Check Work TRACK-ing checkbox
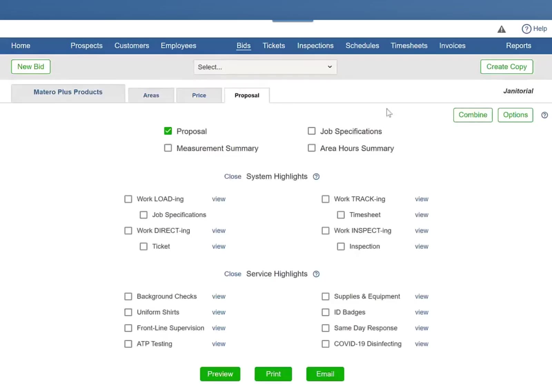The image size is (552, 384). [x=325, y=199]
